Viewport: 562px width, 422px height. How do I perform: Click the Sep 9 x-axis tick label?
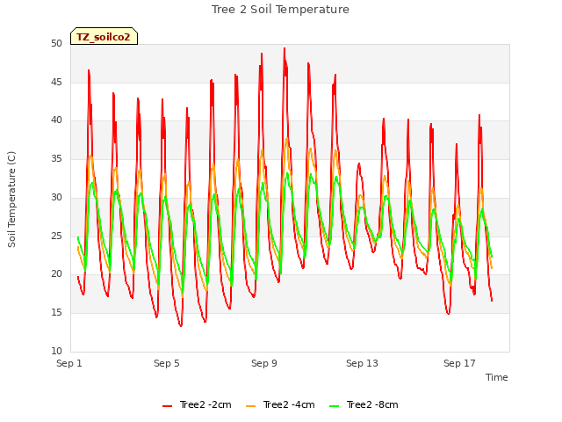pos(264,363)
